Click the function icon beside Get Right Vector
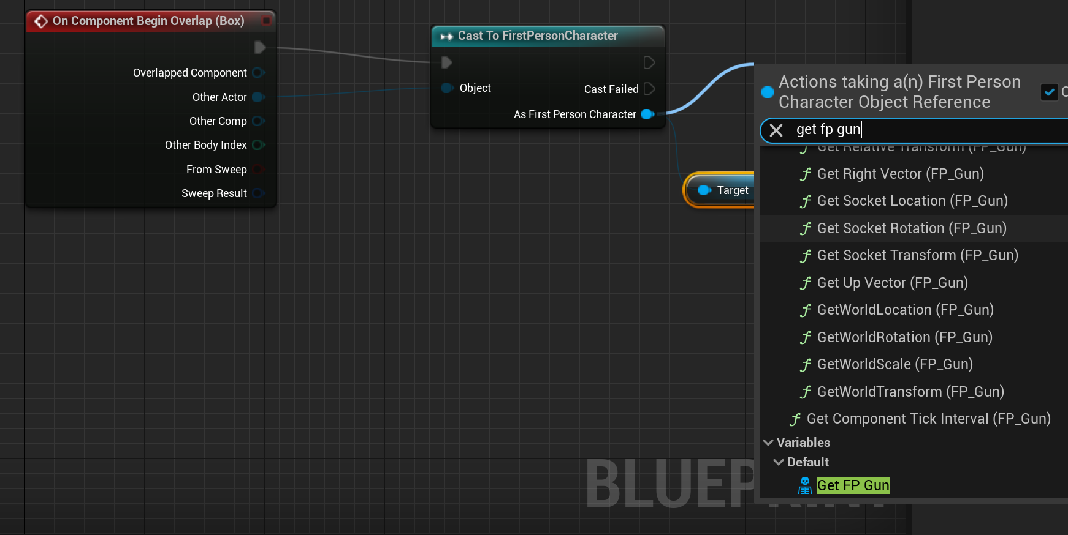Viewport: 1068px width, 535px height. (806, 174)
